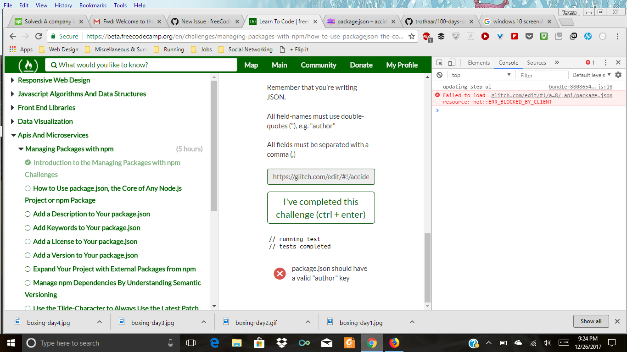Click the completed checkmark beside Introduction challenge

(28, 162)
